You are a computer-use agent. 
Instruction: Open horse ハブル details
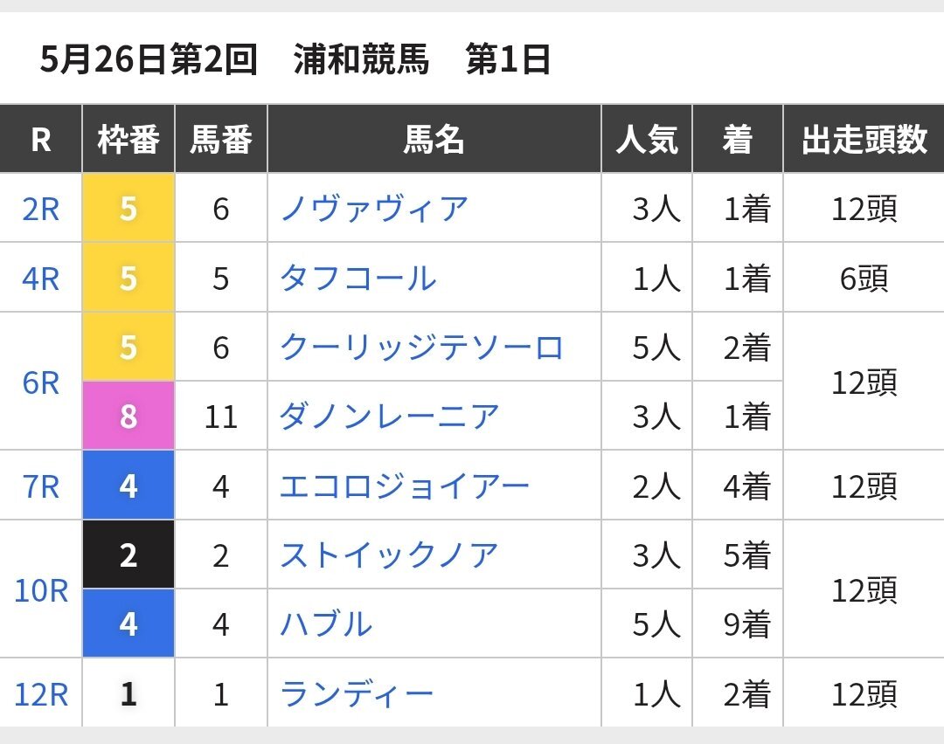click(x=326, y=624)
